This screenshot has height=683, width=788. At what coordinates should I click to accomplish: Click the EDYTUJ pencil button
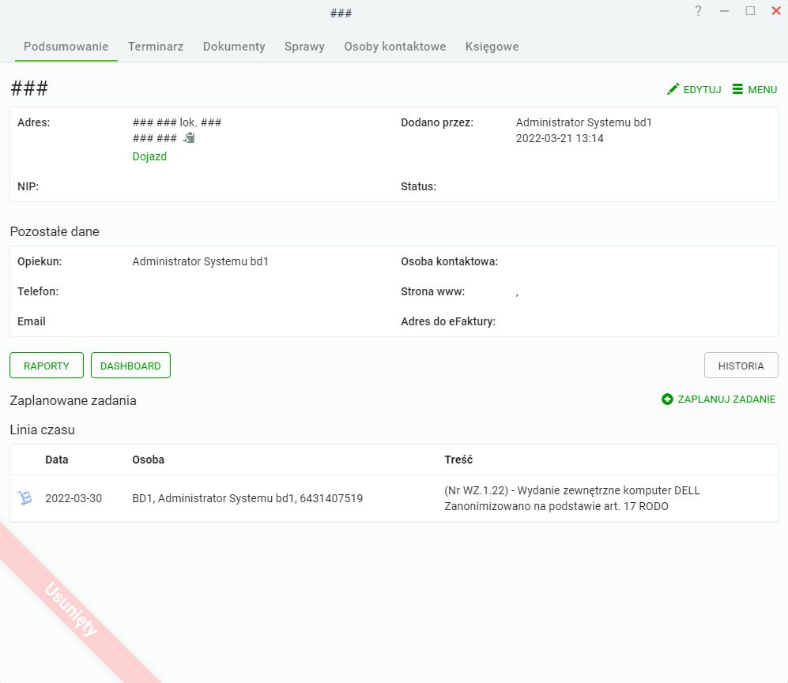tap(694, 89)
